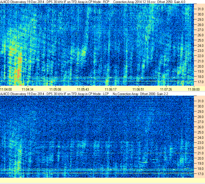
Task: Click the 11:07:26 time label
Action: pyautogui.click(x=166, y=90)
